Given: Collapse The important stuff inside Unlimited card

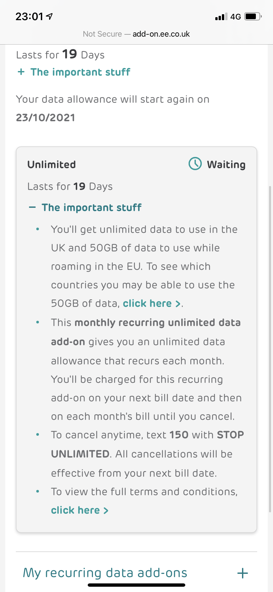Looking at the screenshot, I should (x=91, y=207).
